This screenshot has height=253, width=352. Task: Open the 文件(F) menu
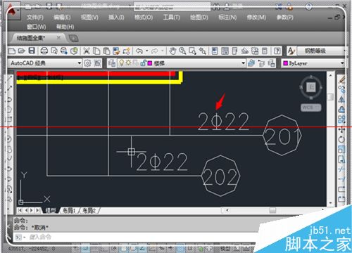point(35,18)
